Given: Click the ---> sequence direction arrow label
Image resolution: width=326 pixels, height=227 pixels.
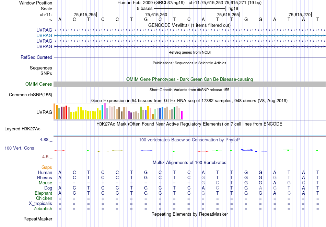Looking at the screenshot, I should [x=49, y=20].
